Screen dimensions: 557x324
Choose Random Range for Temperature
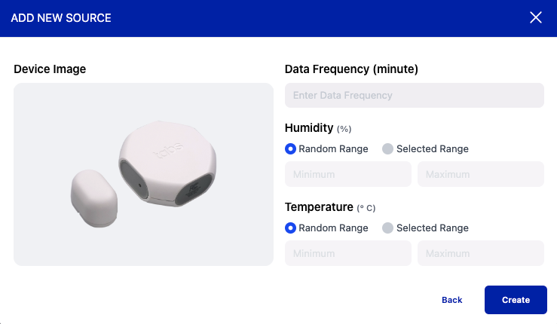pyautogui.click(x=291, y=228)
